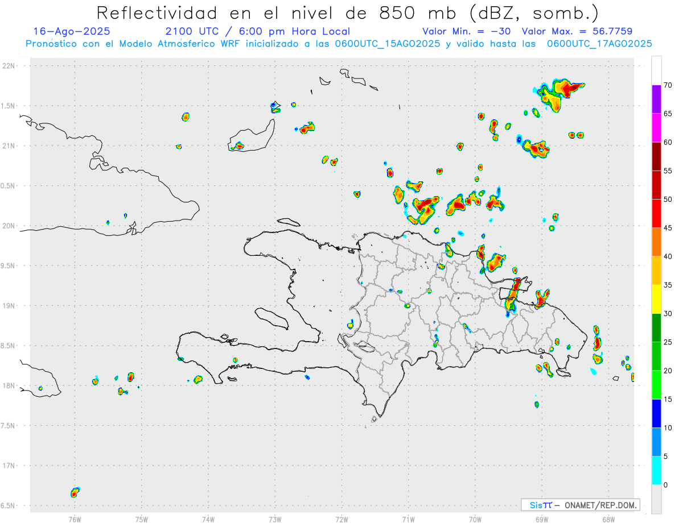This screenshot has height=527, width=683.
Task: Click the cyan 0-5 dBZ color band
Action: tap(656, 471)
